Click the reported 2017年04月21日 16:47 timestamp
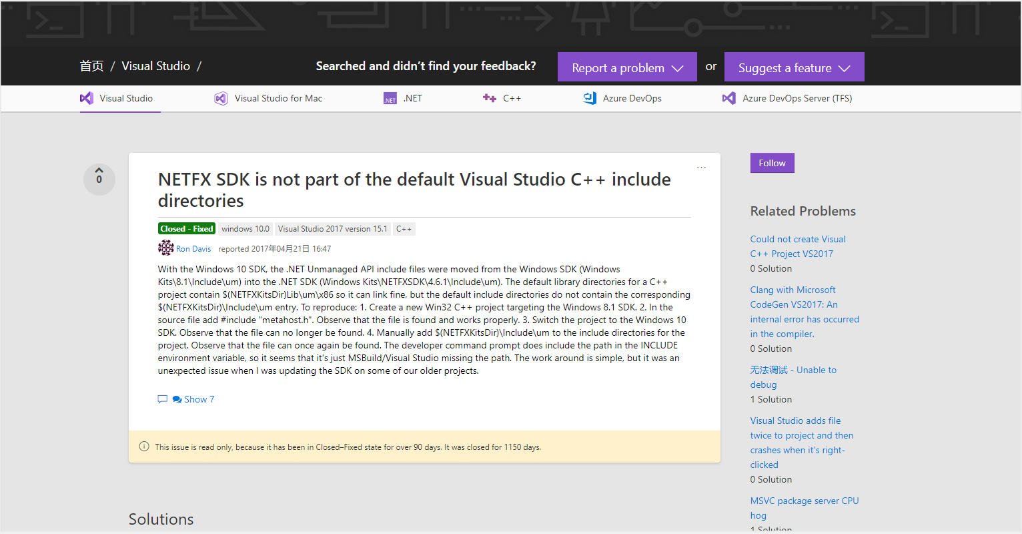The height and width of the screenshot is (534, 1022). point(275,249)
